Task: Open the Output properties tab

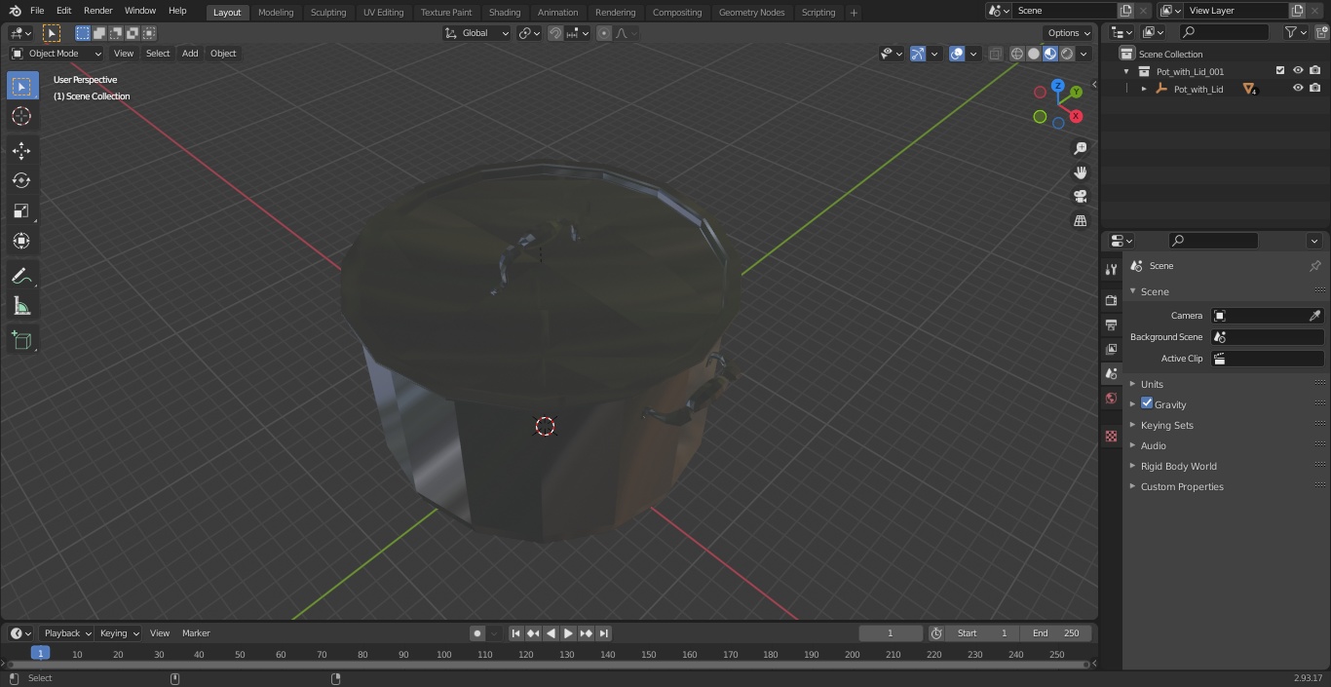Action: tap(1111, 324)
